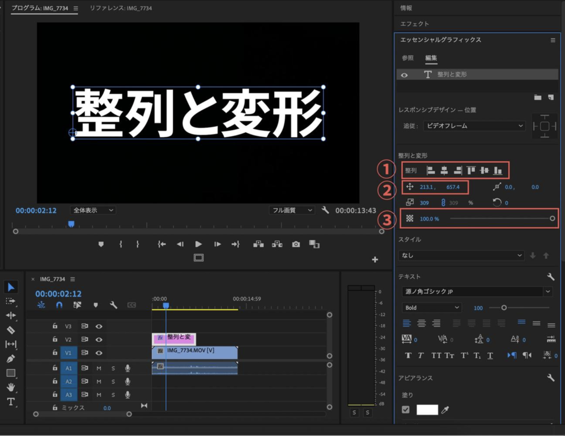Select the Razor tool
This screenshot has height=436, width=565.
point(11,329)
